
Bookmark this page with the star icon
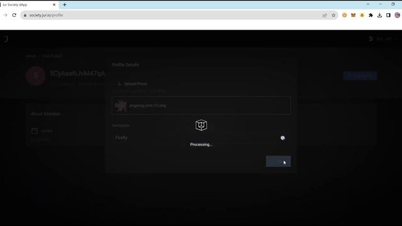pos(334,15)
